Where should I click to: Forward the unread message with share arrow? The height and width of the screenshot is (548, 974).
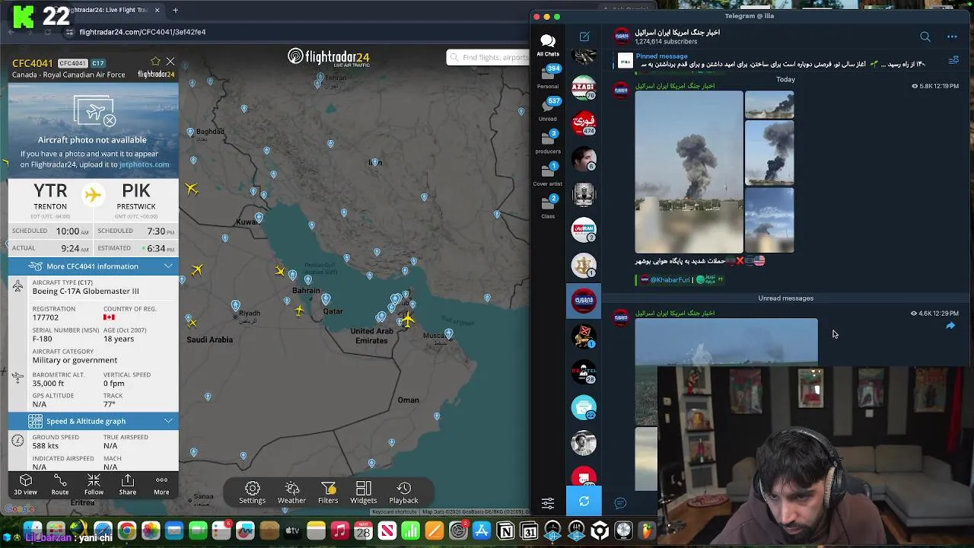click(x=950, y=326)
